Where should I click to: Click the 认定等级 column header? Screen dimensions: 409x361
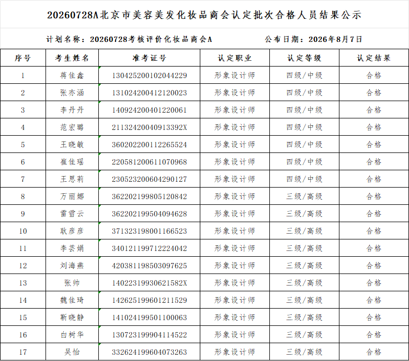(x=304, y=58)
